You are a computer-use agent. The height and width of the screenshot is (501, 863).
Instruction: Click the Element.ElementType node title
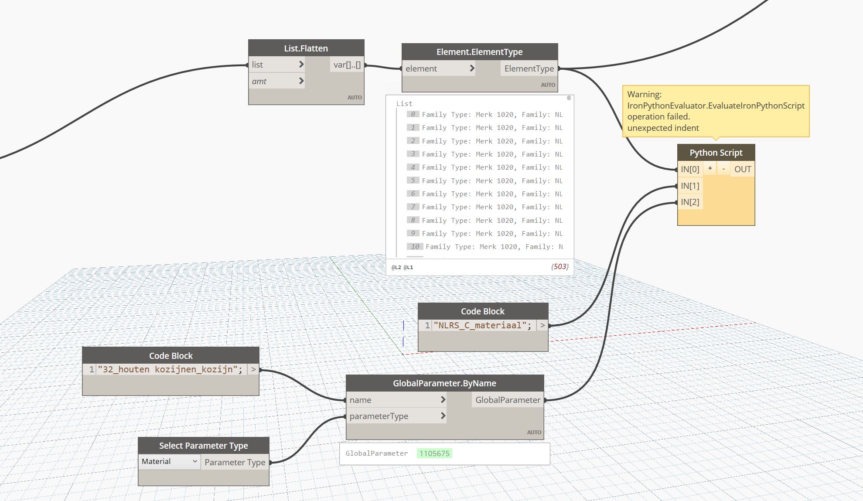point(480,52)
